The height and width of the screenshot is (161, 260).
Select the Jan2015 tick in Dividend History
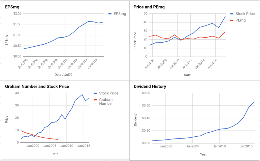(x=246, y=146)
